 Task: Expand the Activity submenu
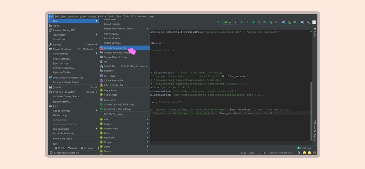(124, 124)
